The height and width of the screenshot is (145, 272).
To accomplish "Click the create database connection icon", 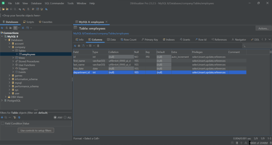I will coord(20,9).
